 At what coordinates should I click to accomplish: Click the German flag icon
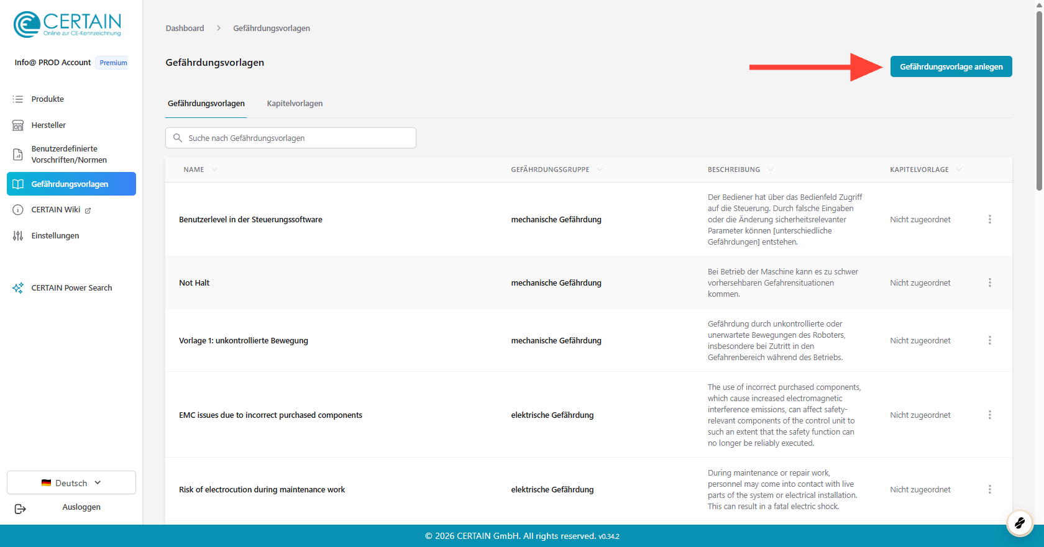pos(46,483)
